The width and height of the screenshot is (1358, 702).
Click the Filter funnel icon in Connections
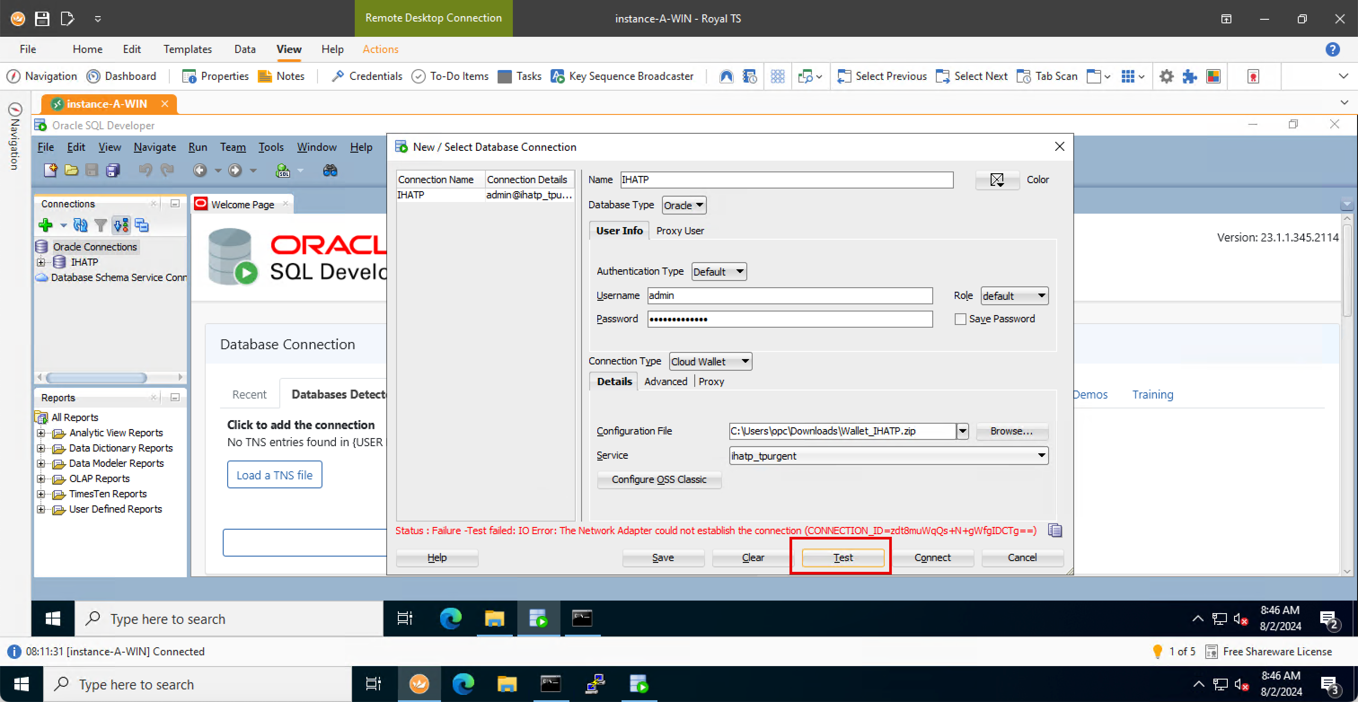[100, 226]
